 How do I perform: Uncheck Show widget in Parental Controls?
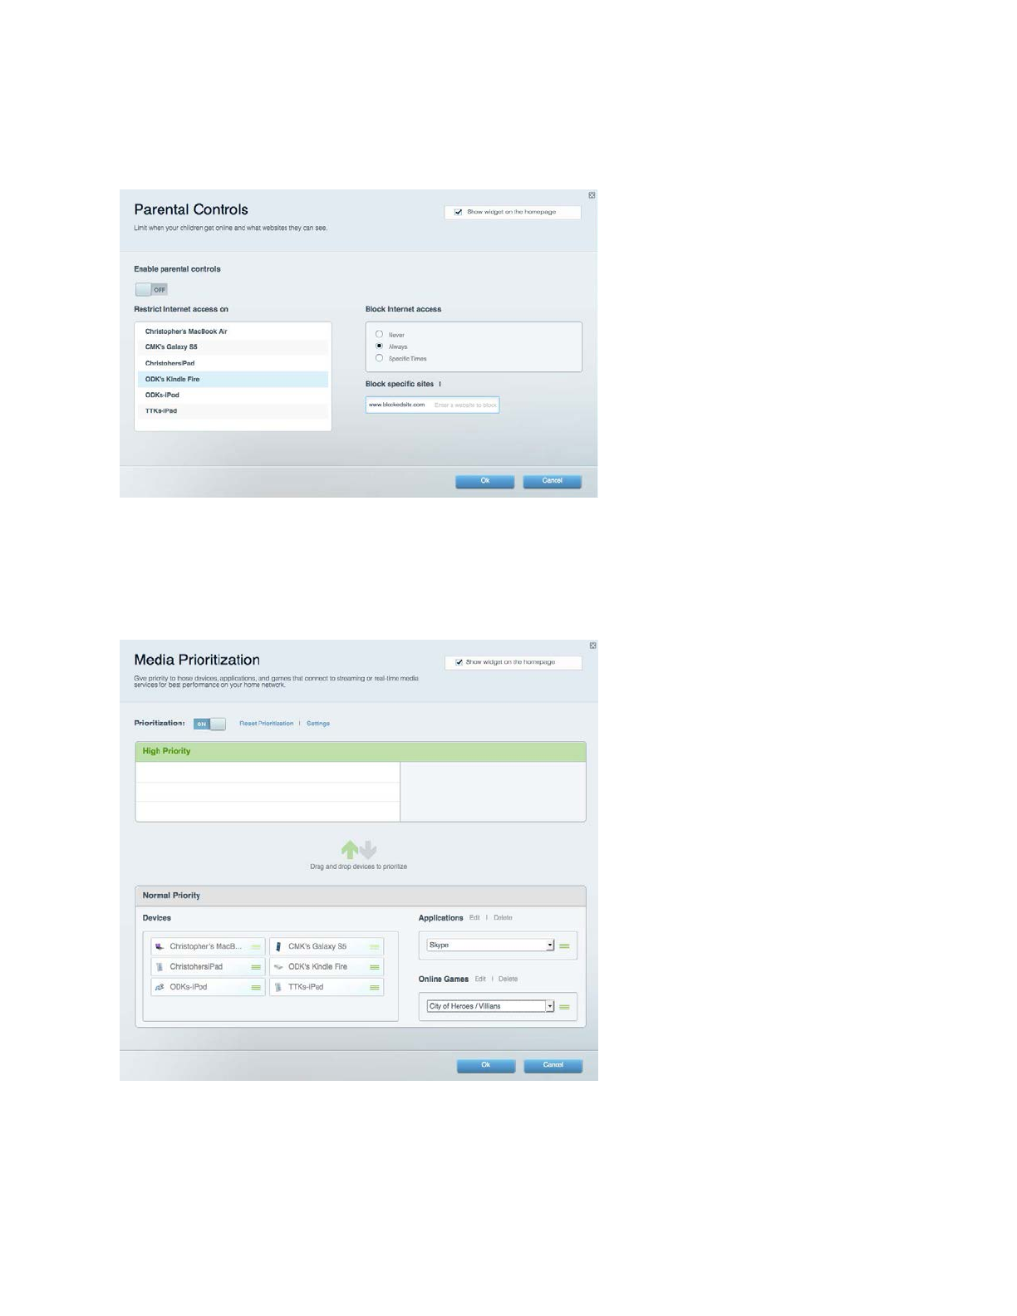tap(458, 213)
